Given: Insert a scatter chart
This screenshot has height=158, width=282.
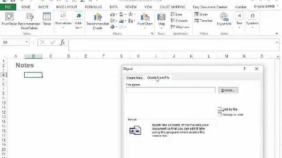Looking at the screenshot, I should (122, 27).
